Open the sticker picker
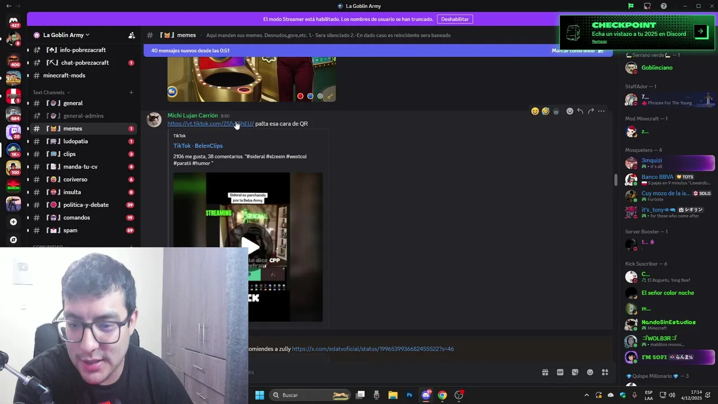The image size is (718, 404). pos(575,372)
